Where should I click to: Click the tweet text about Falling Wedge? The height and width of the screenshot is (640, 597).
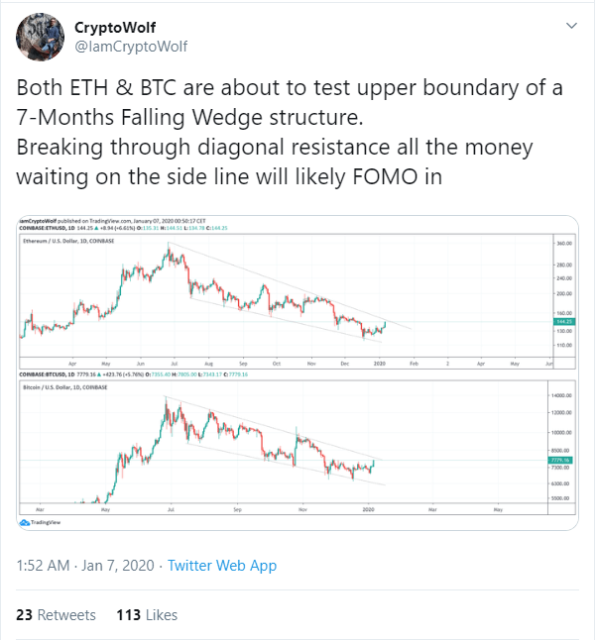tap(290, 132)
